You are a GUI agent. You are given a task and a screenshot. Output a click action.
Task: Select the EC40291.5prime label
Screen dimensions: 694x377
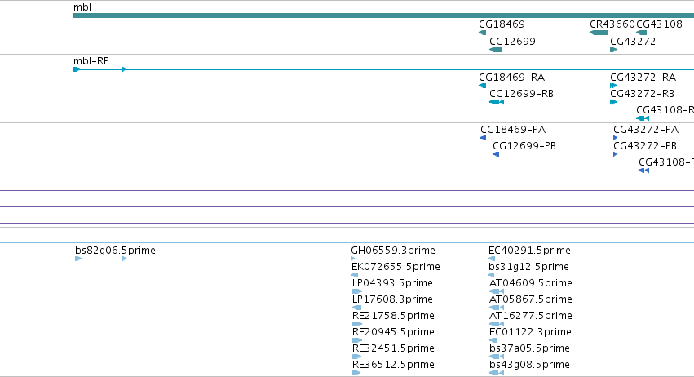(529, 251)
